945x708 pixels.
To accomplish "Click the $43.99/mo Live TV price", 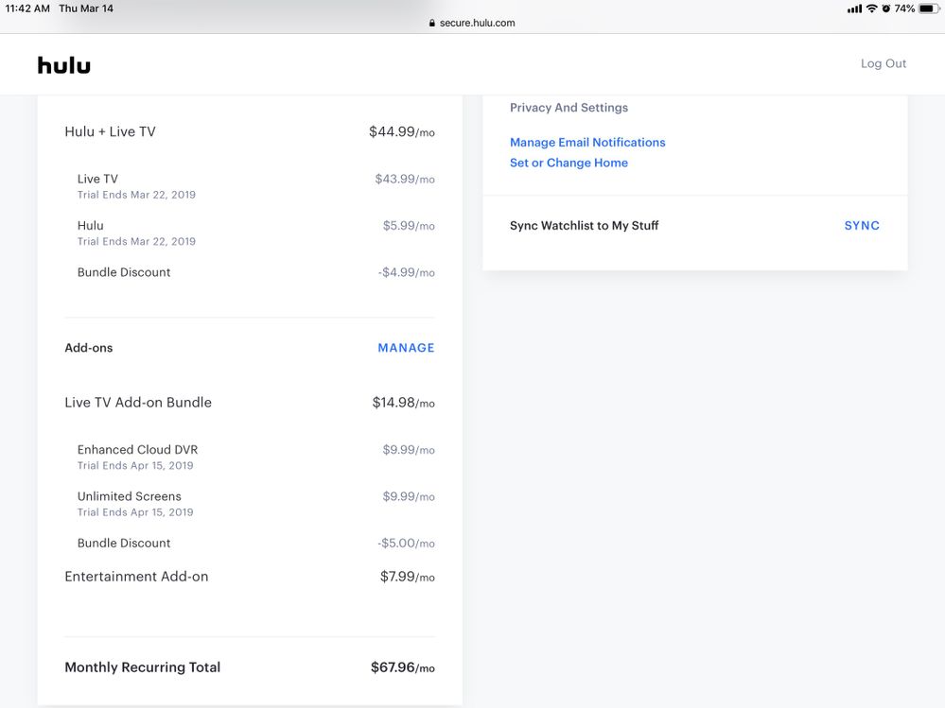I will coord(405,179).
